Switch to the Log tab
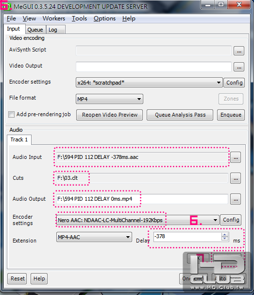254x295 pixels. click(x=53, y=30)
